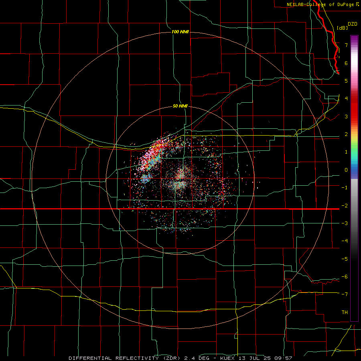Click the color scale value '-4'
This screenshot has width=361, height=361.
[x=345, y=241]
